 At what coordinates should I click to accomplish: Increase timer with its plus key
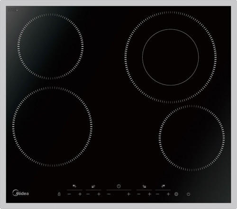tap(129, 194)
